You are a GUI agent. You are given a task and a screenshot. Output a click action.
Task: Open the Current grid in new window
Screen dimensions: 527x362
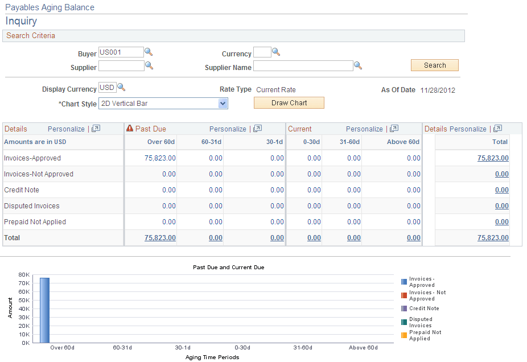(x=394, y=129)
